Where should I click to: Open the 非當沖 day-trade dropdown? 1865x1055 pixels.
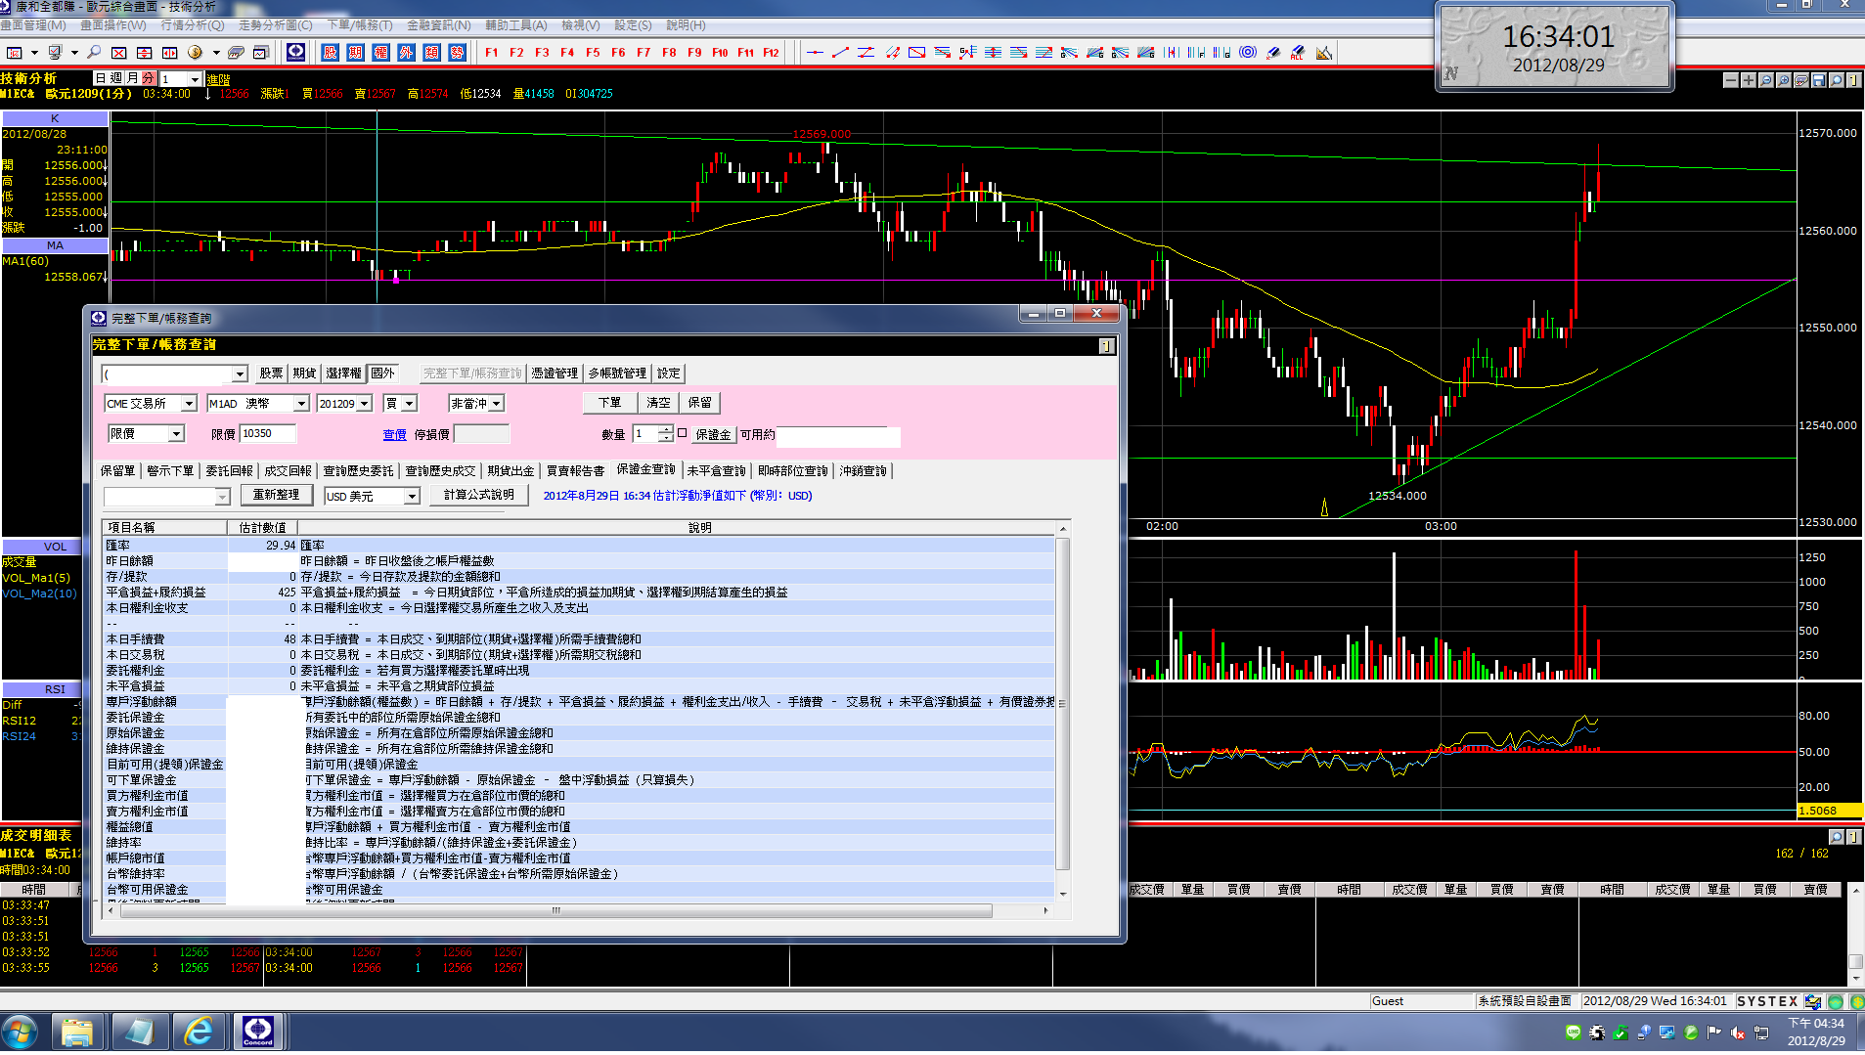point(497,404)
